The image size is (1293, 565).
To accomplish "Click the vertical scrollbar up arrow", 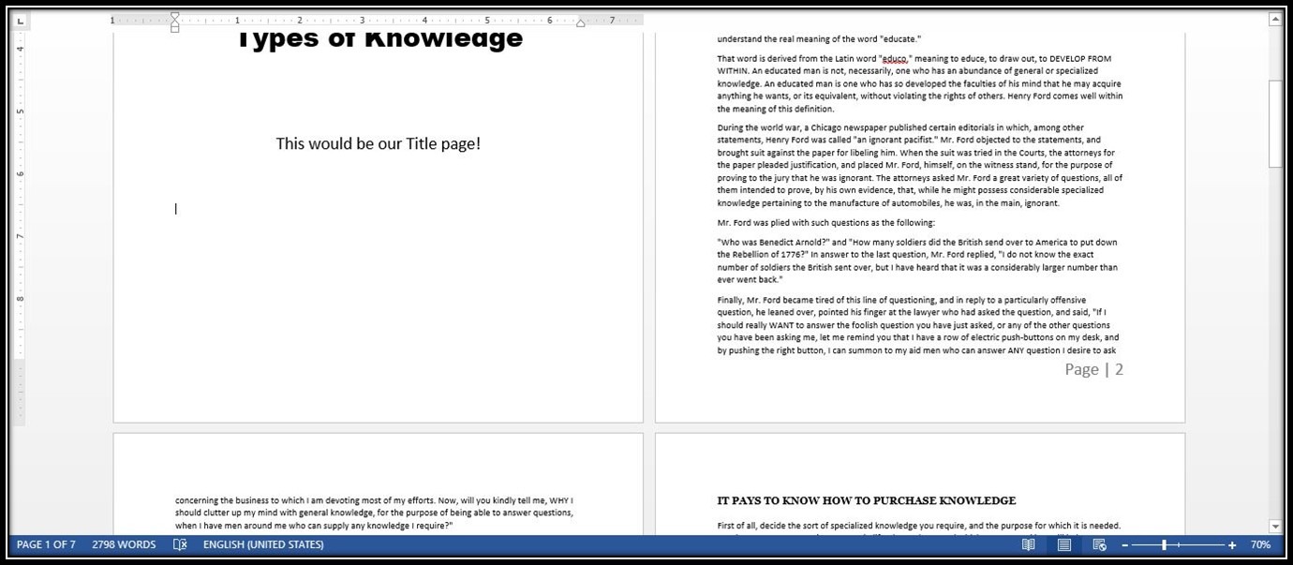I will pyautogui.click(x=1275, y=19).
